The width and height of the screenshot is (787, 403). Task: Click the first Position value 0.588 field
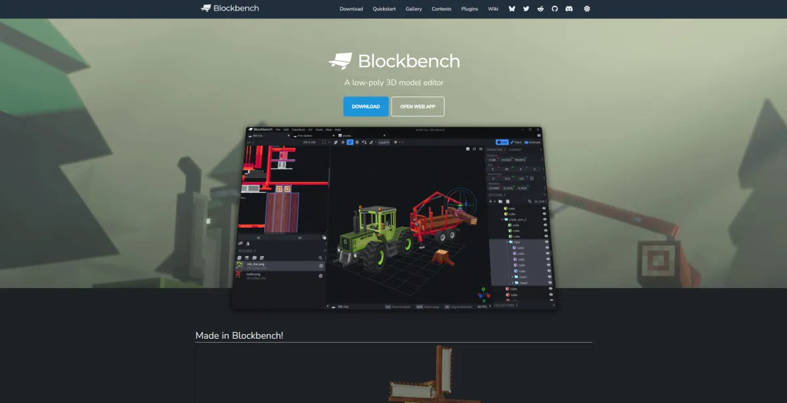point(492,159)
